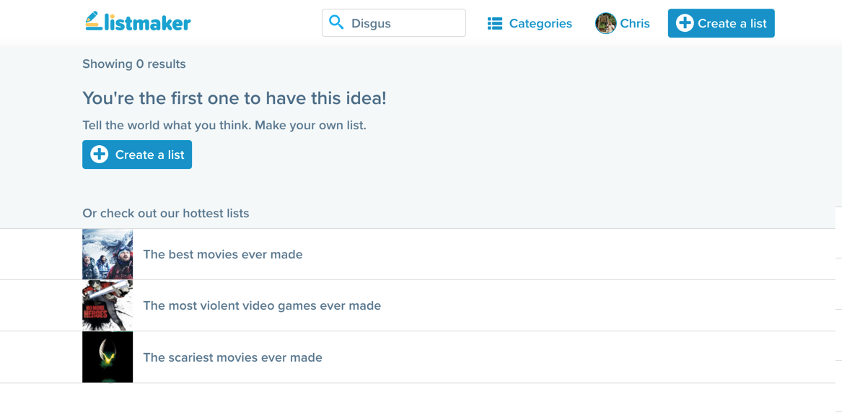Open the Chris user name menu

click(x=635, y=24)
